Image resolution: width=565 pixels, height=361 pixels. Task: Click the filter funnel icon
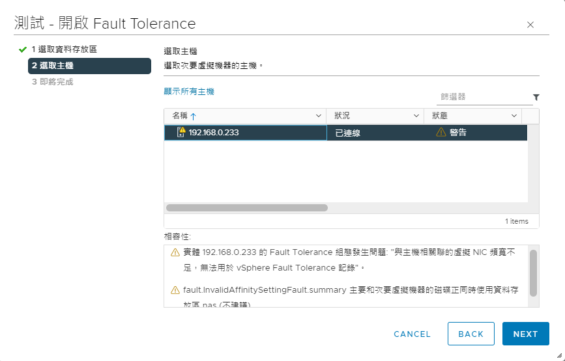click(536, 97)
